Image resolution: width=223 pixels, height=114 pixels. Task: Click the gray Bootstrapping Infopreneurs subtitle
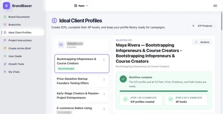tap(143, 66)
